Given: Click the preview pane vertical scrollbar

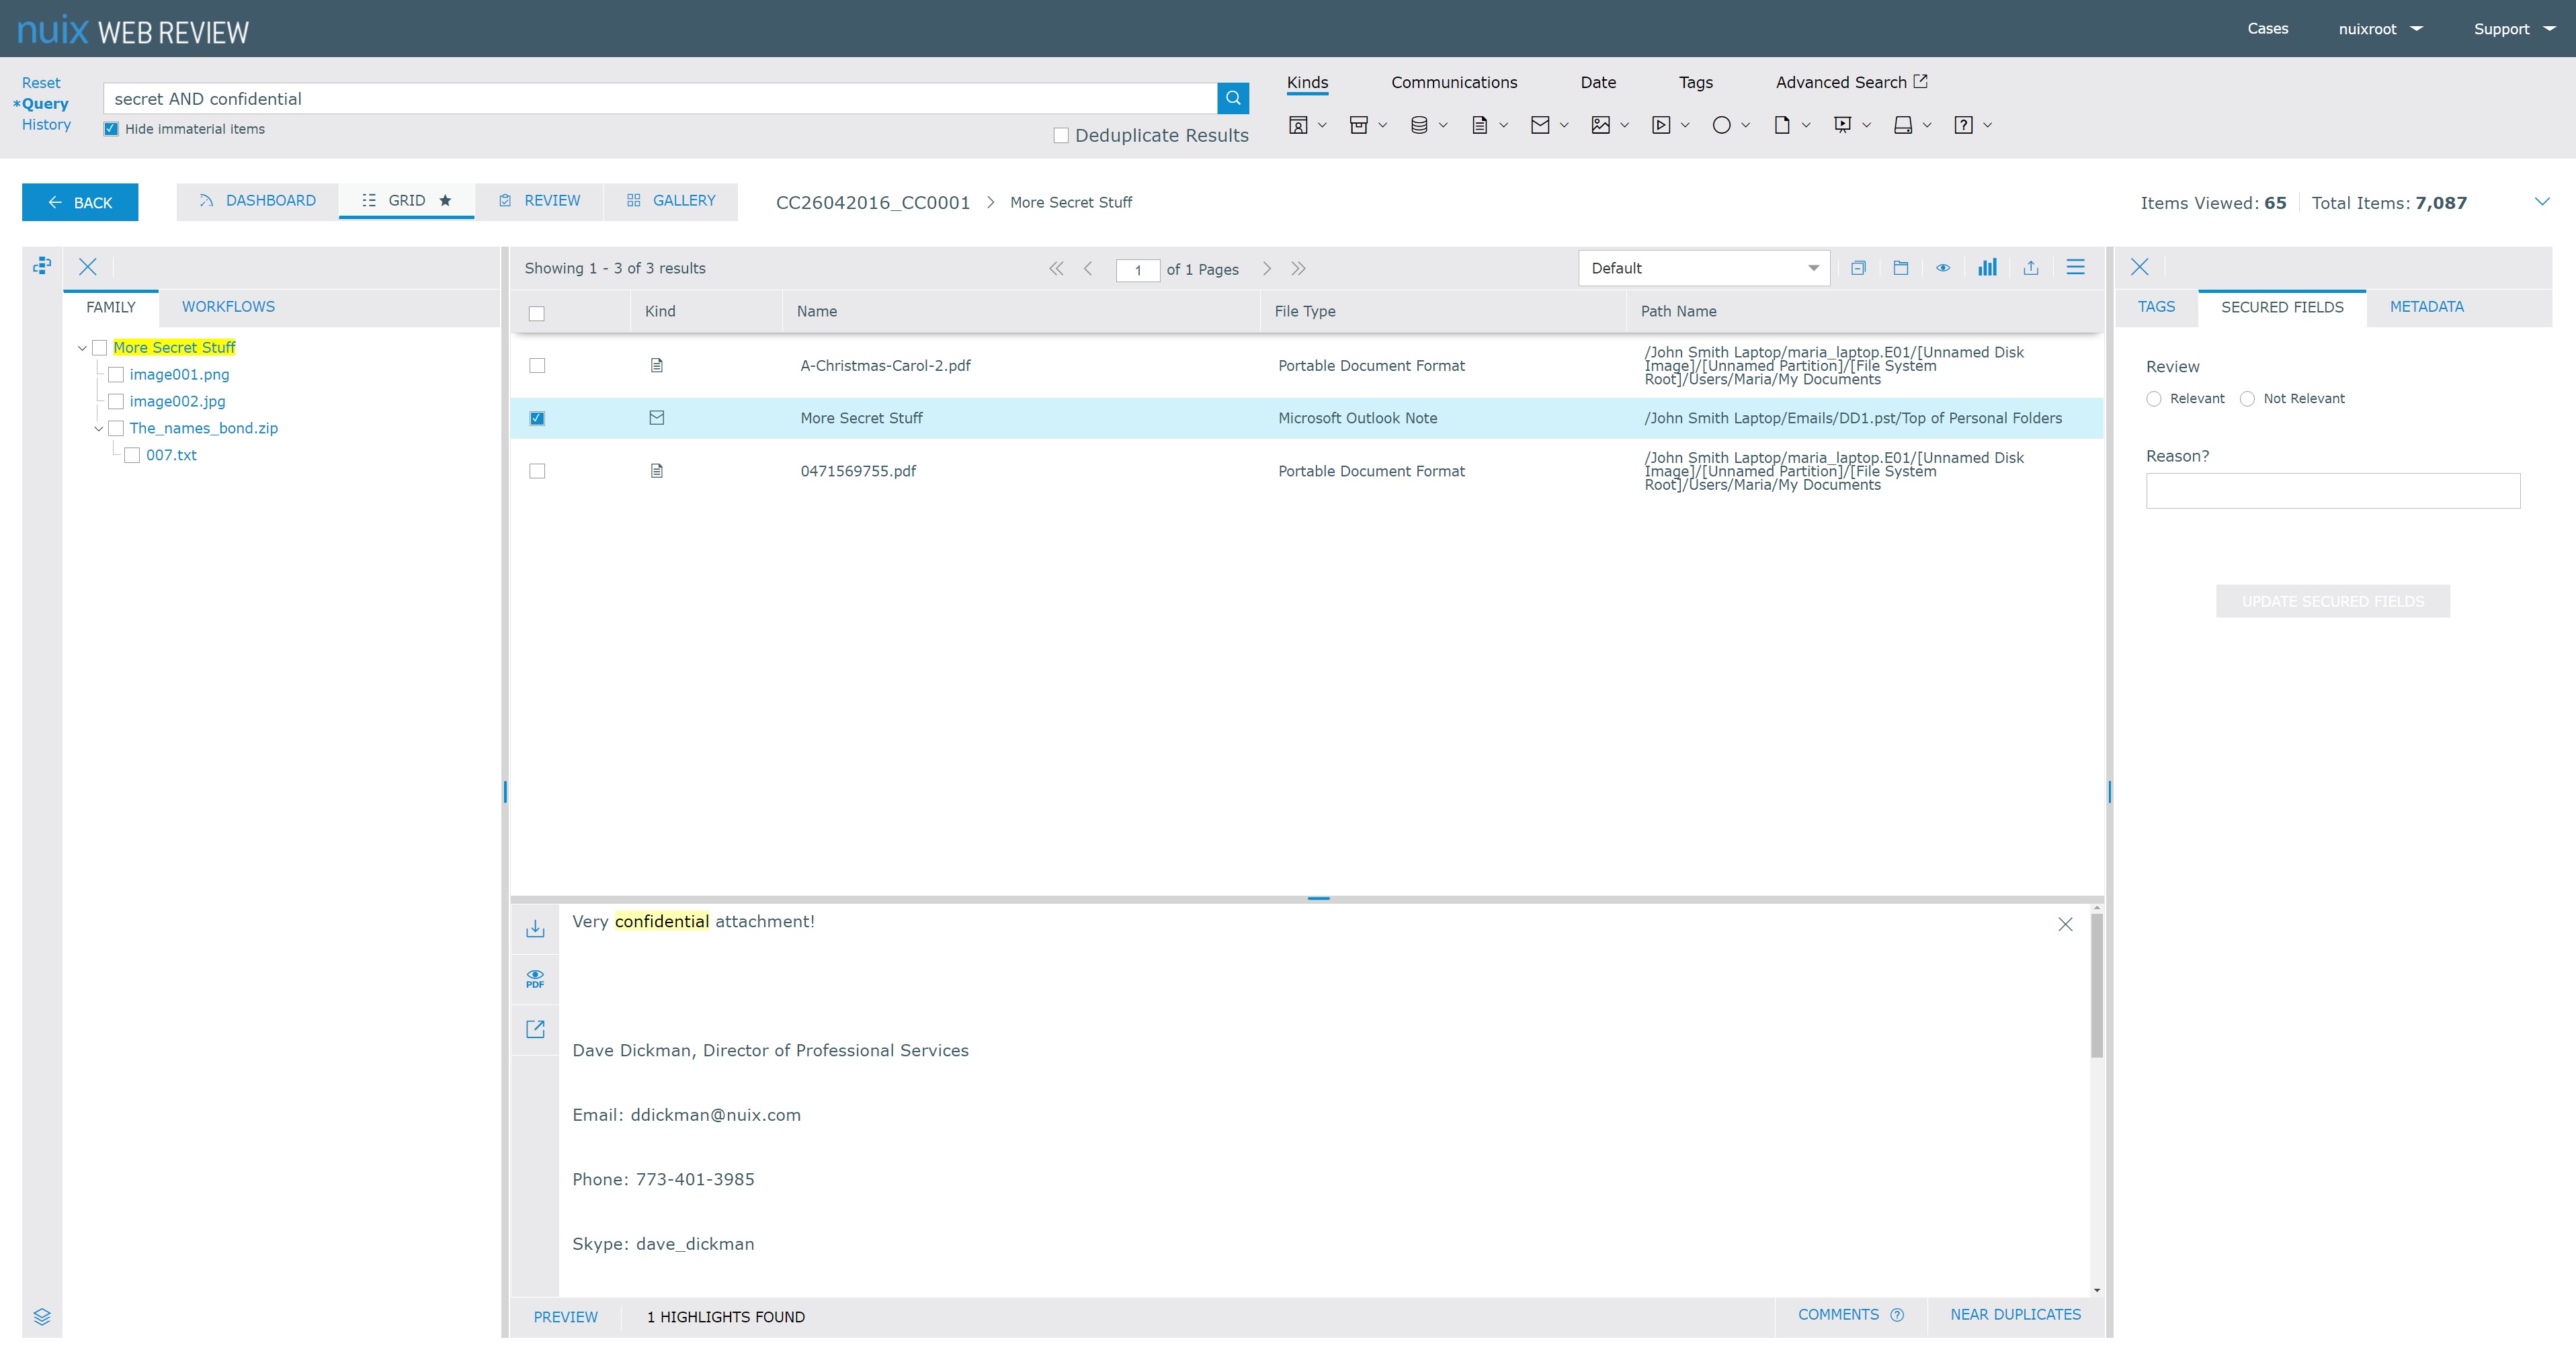Looking at the screenshot, I should tap(2096, 985).
